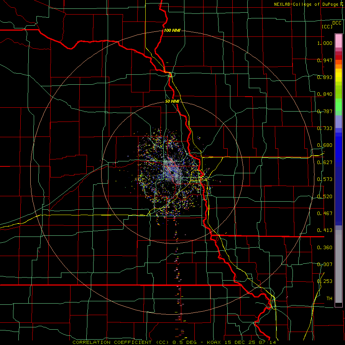Image resolution: width=345 pixels, height=345 pixels.
Task: Select the 0.627 scale value
Action: click(x=325, y=163)
